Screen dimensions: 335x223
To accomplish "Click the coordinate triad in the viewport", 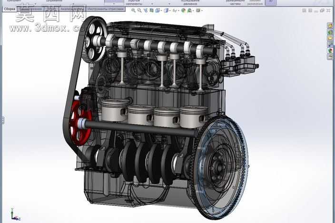I will (x=15, y=214).
